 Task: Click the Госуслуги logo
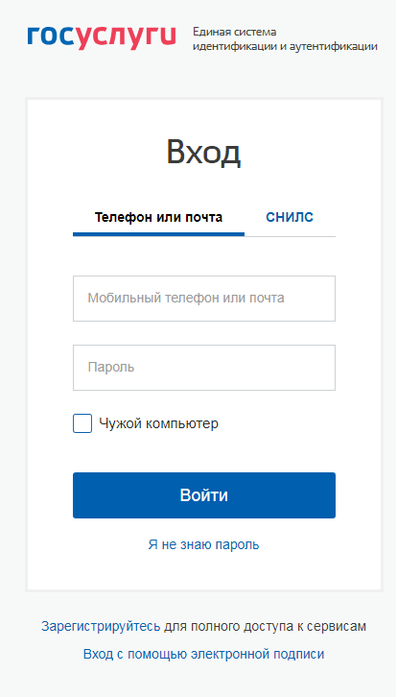(102, 39)
